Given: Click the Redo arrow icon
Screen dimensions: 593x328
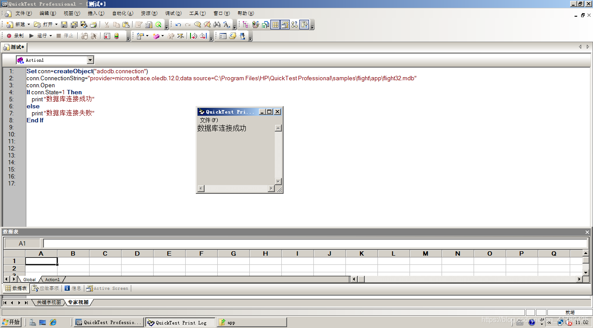Looking at the screenshot, I should [188, 25].
